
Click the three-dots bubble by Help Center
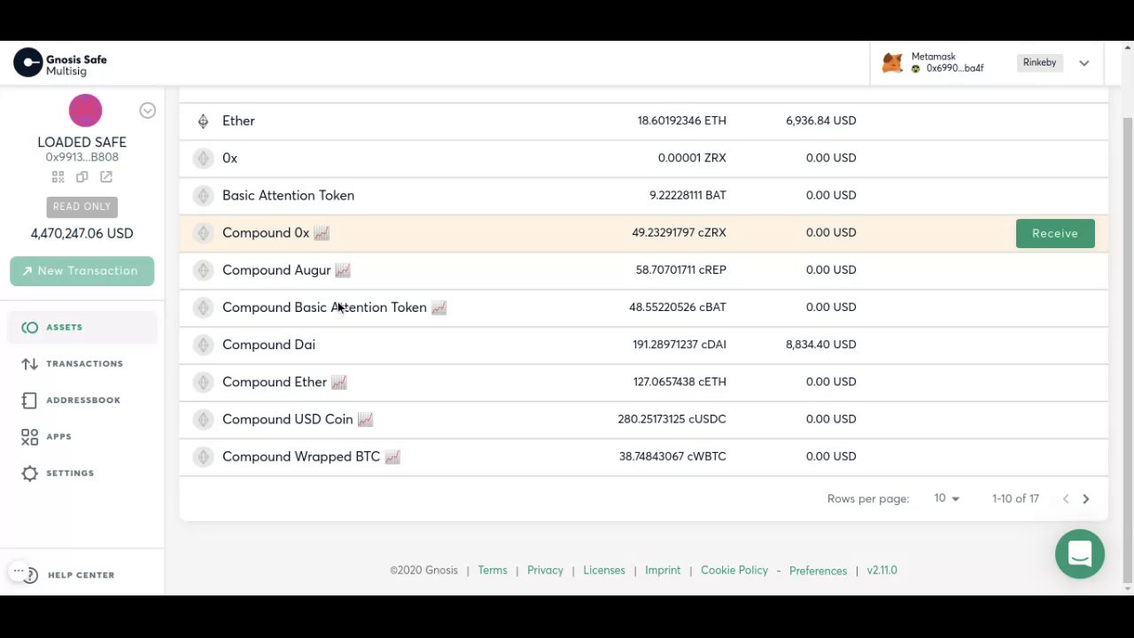pyautogui.click(x=18, y=572)
